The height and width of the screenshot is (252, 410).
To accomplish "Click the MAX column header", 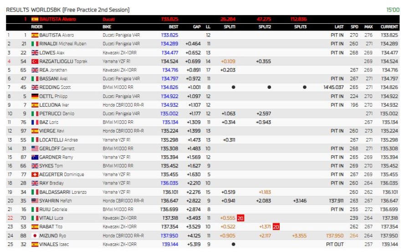I will pos(369,27).
